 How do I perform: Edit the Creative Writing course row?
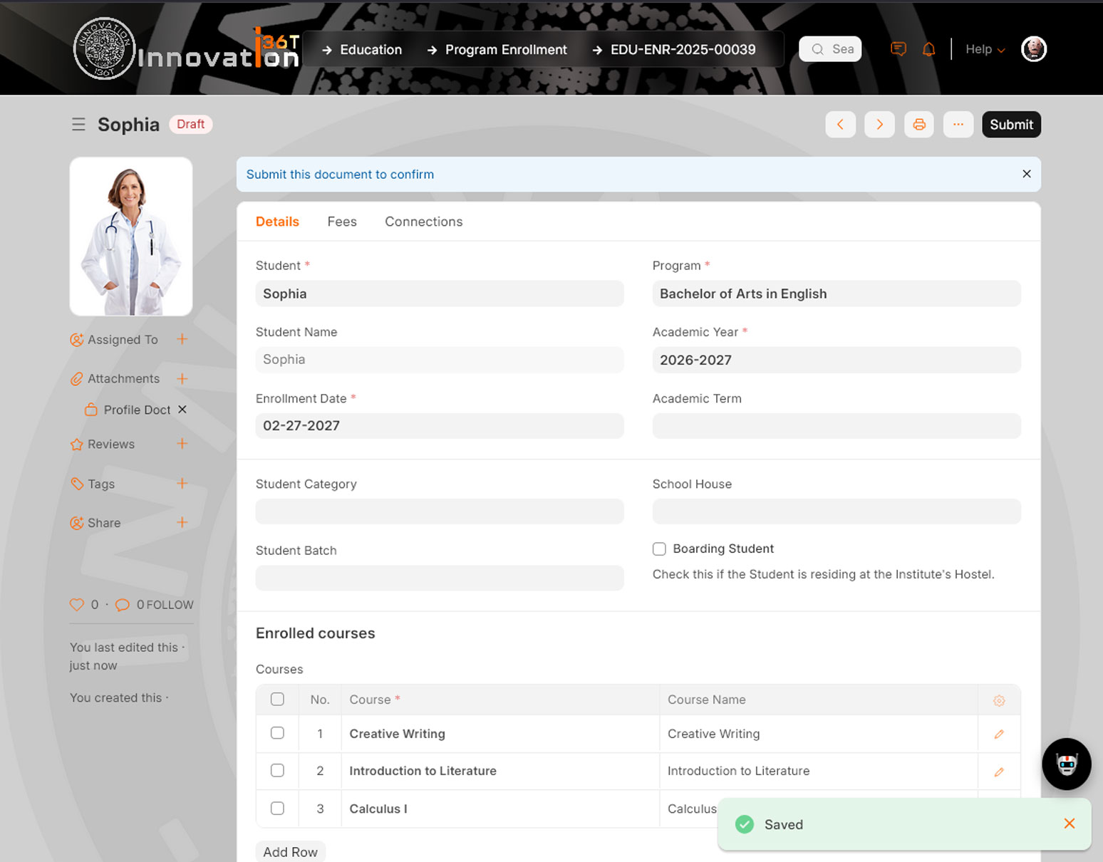pyautogui.click(x=998, y=734)
